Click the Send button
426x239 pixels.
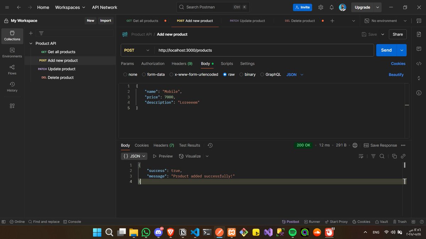pos(386,50)
